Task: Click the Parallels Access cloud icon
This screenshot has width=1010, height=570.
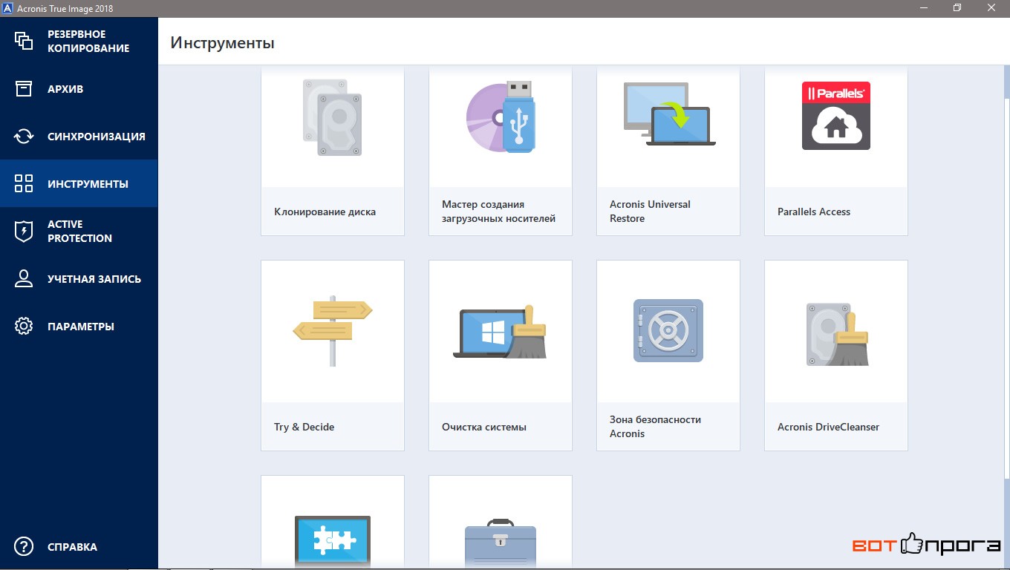Action: coord(836,116)
